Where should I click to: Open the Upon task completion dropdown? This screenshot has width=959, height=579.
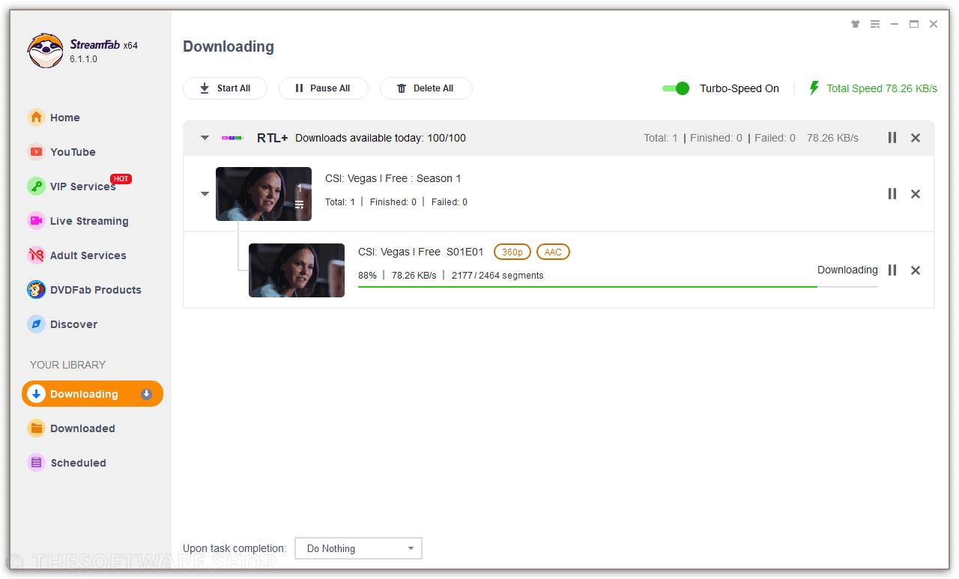click(359, 548)
